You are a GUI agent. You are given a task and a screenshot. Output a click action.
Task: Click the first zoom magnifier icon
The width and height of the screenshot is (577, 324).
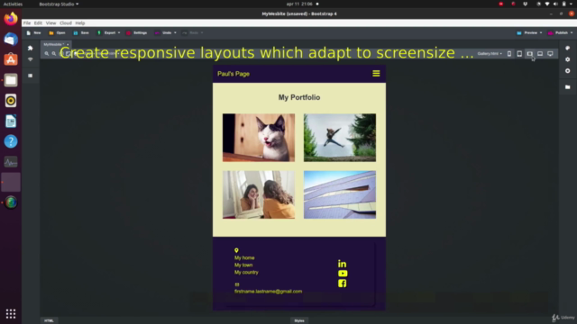pos(47,54)
